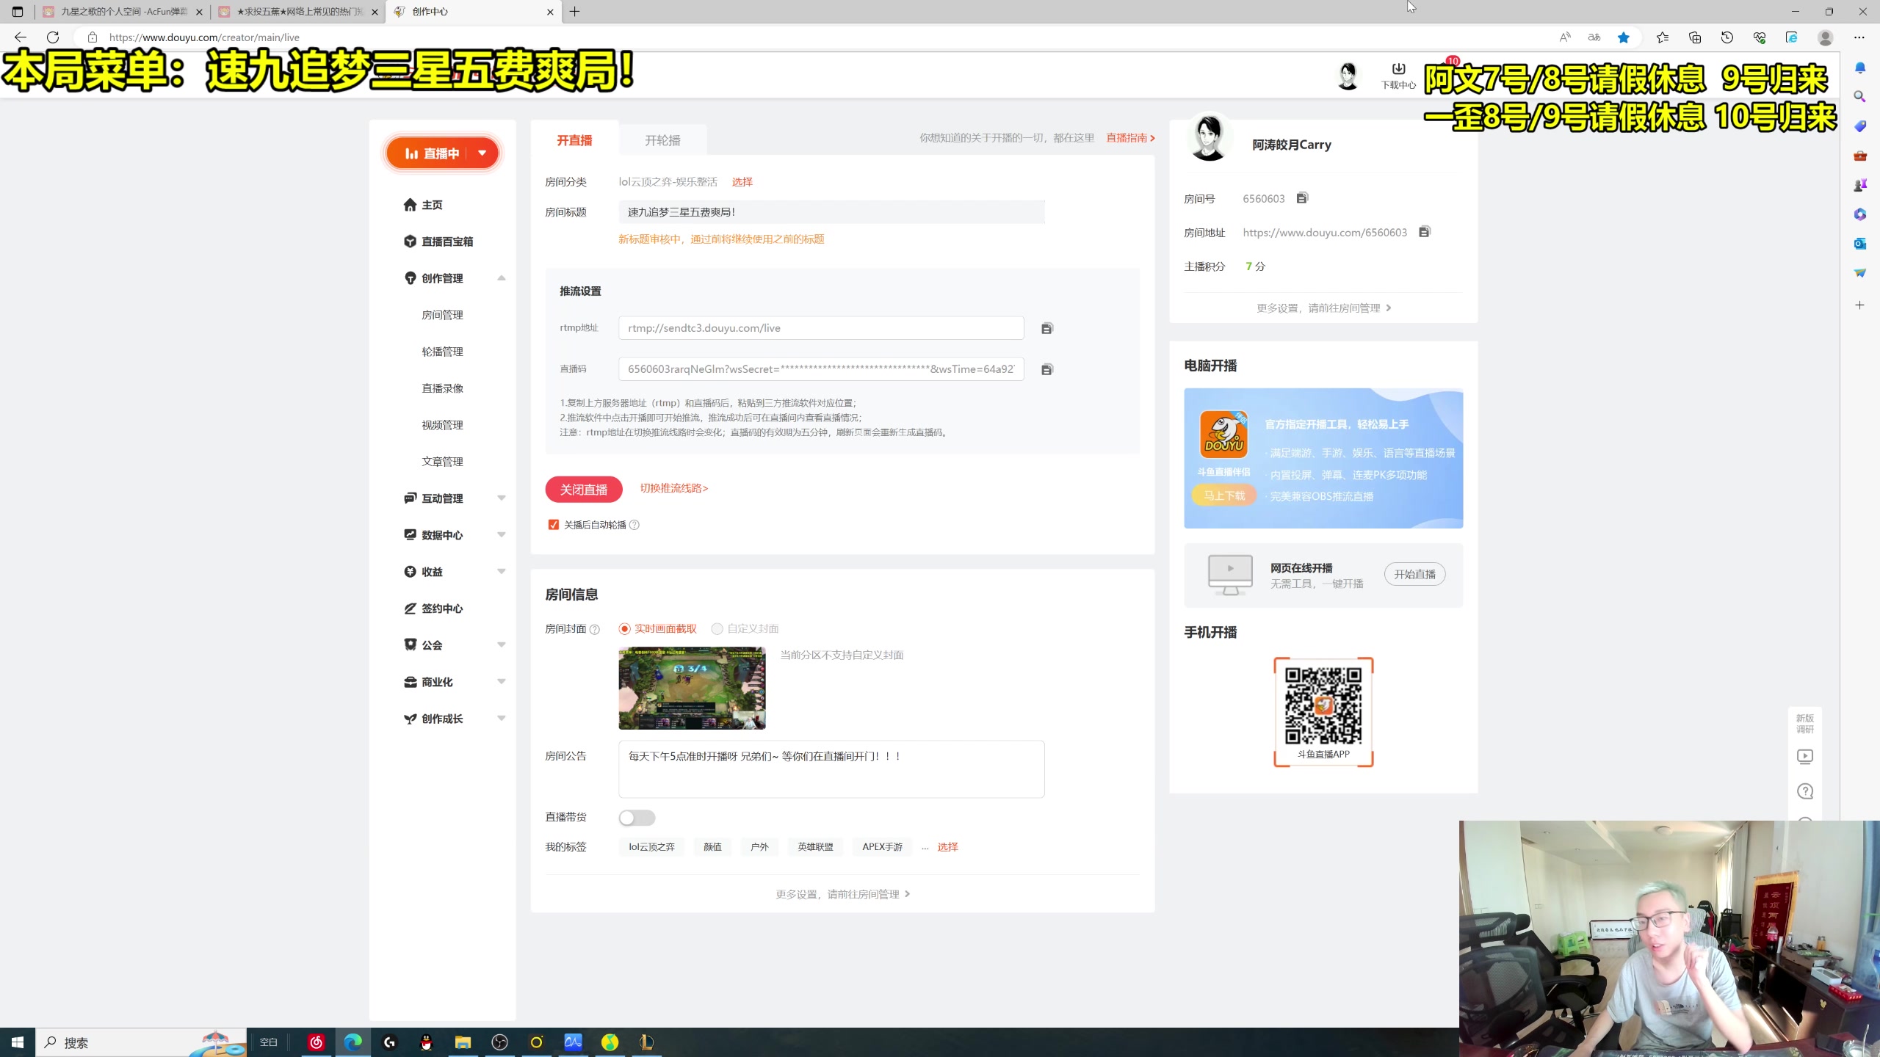This screenshot has height=1057, width=1880.
Task: Click the help icon beside 关播后自动轮播
Action: tap(634, 525)
